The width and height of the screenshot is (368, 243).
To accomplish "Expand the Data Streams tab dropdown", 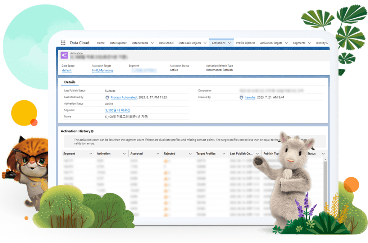I will (152, 43).
